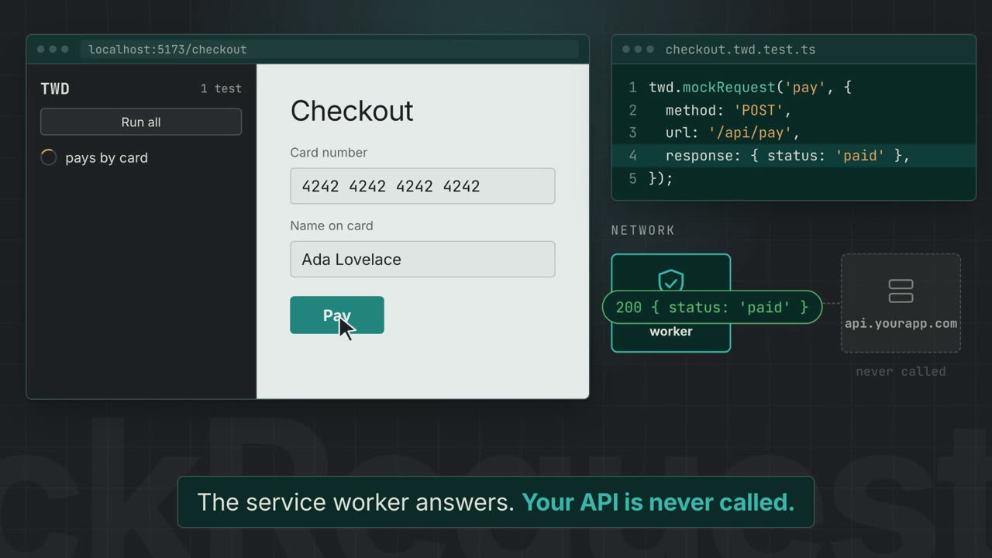Click code line 3 url: '/api/pay'
This screenshot has width=992, height=558.
(732, 133)
